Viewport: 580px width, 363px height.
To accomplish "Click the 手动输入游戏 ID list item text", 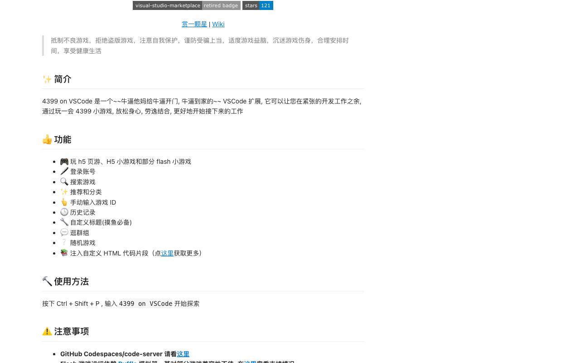I will pos(93,202).
